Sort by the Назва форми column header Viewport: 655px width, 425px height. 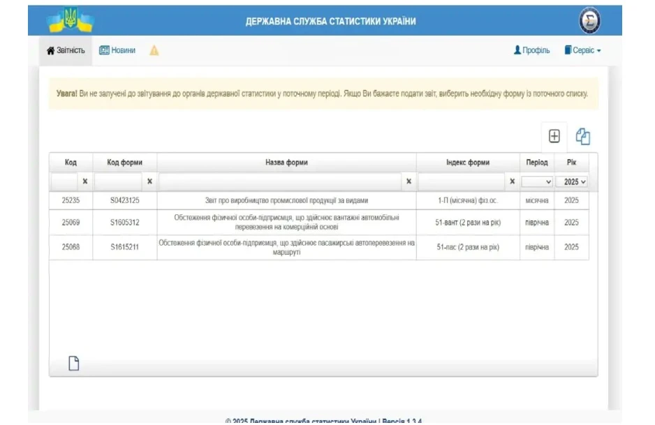click(x=286, y=163)
